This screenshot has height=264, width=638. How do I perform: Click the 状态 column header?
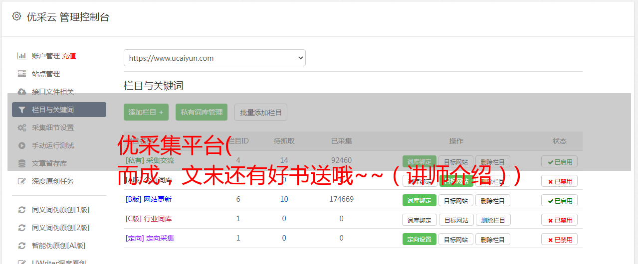pyautogui.click(x=560, y=141)
